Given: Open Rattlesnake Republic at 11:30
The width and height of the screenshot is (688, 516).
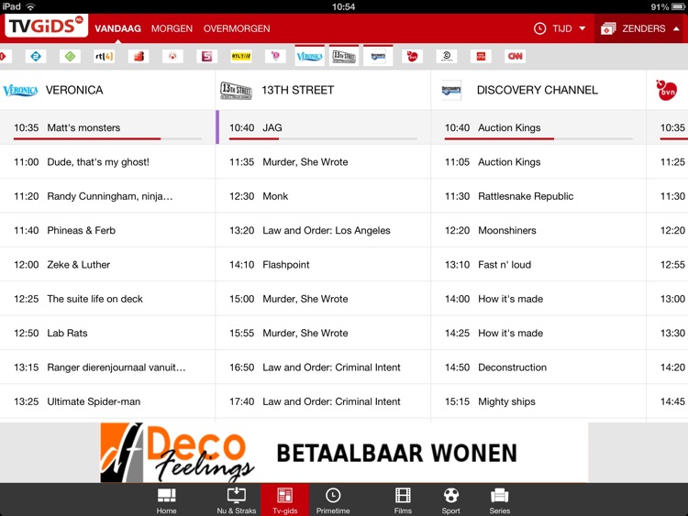Looking at the screenshot, I should coord(538,196).
